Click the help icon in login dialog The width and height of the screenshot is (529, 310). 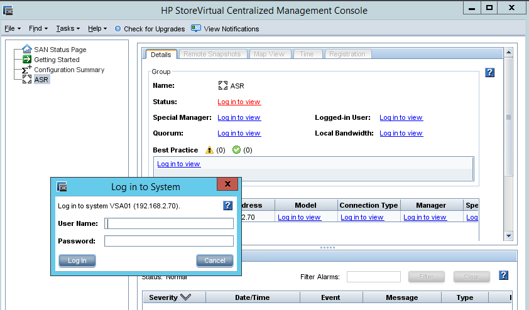228,206
